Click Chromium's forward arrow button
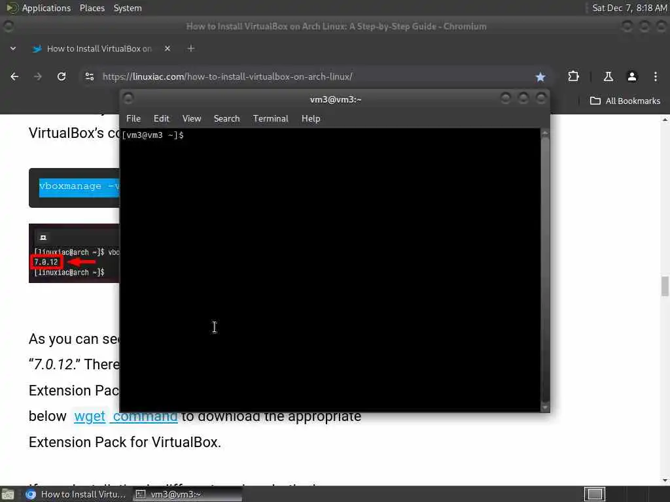 click(x=38, y=76)
